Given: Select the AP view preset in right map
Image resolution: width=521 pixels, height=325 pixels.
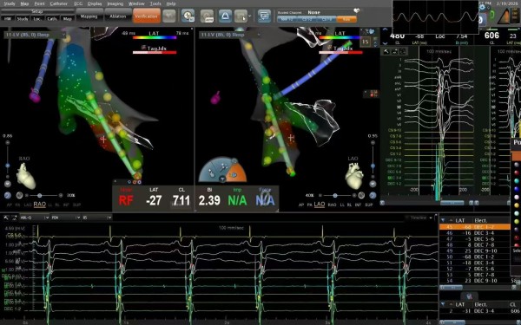Looking at the screenshot, I should click(301, 205).
